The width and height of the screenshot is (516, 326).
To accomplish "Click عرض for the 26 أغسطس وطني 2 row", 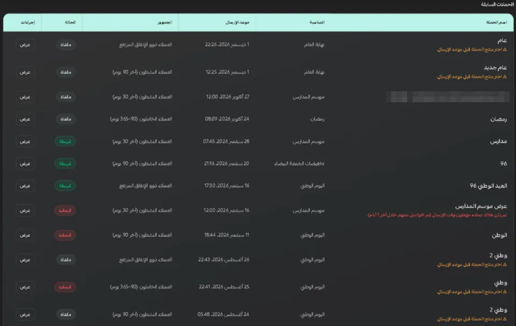I will [x=25, y=260].
